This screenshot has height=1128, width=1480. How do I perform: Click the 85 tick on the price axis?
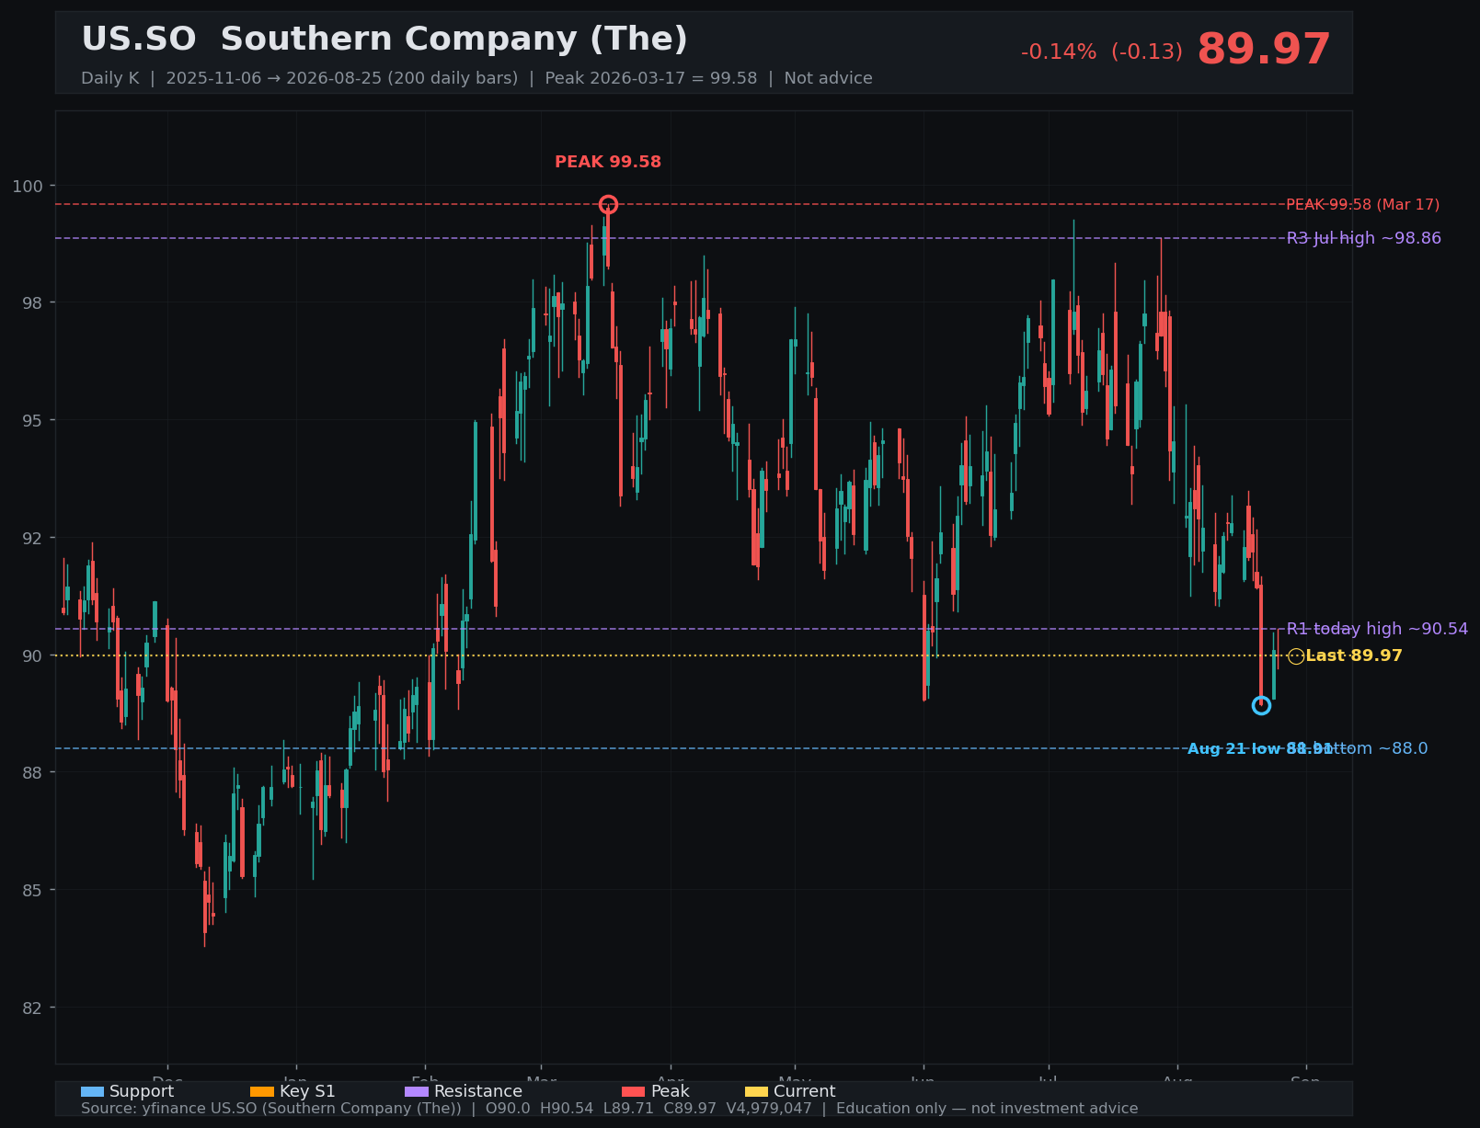pos(32,891)
